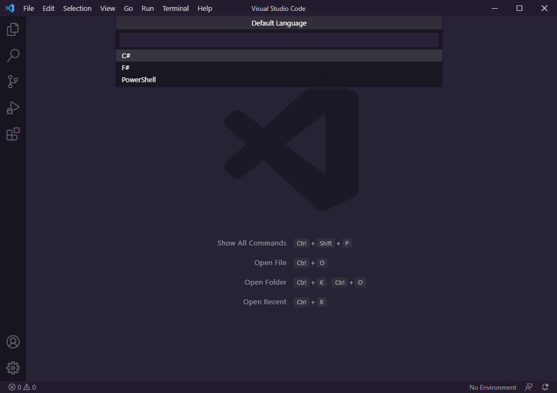Open the Manage gear icon
Screen dimensions: 557x393
[x=13, y=368]
